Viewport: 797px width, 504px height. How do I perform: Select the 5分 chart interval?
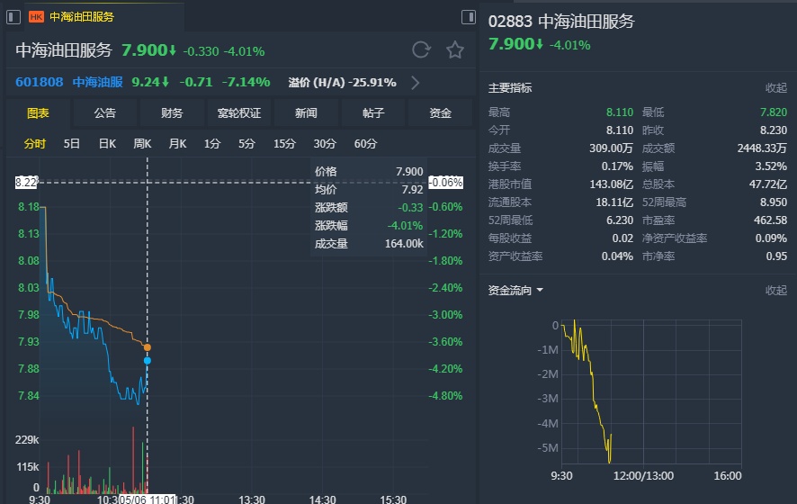pos(246,144)
